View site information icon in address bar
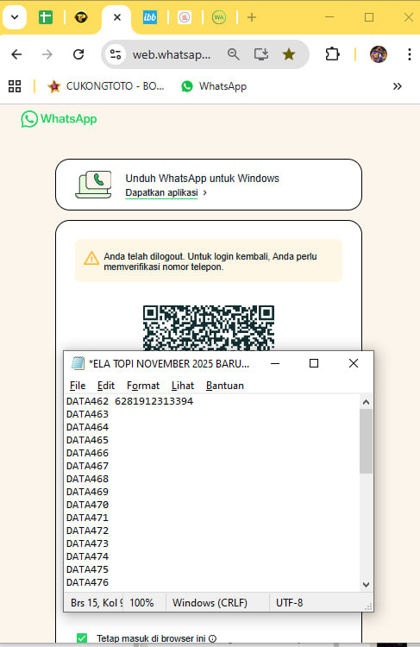Image resolution: width=420 pixels, height=647 pixels. point(116,54)
